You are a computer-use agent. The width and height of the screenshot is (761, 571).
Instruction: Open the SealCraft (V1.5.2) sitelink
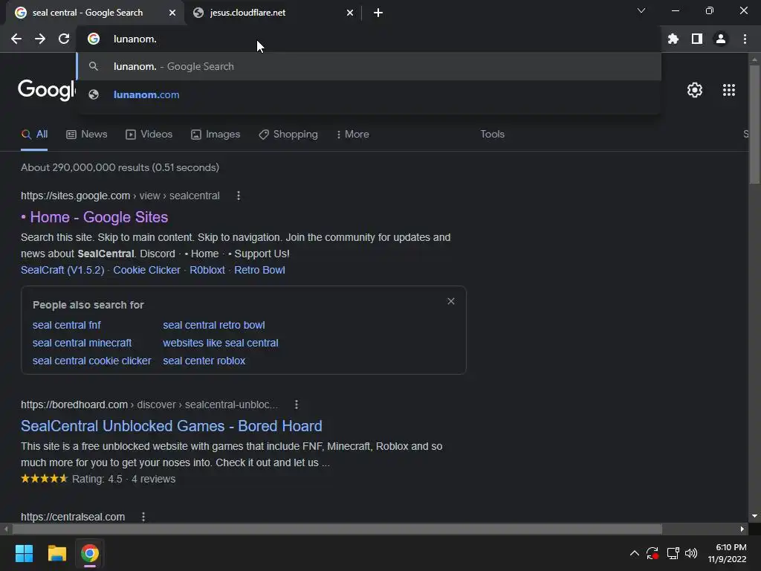pos(62,270)
